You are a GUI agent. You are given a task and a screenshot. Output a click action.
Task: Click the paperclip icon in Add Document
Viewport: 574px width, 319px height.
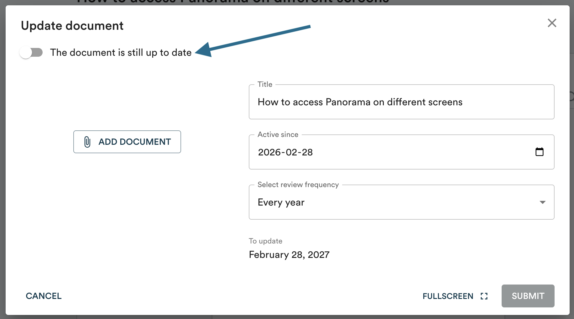coord(87,142)
